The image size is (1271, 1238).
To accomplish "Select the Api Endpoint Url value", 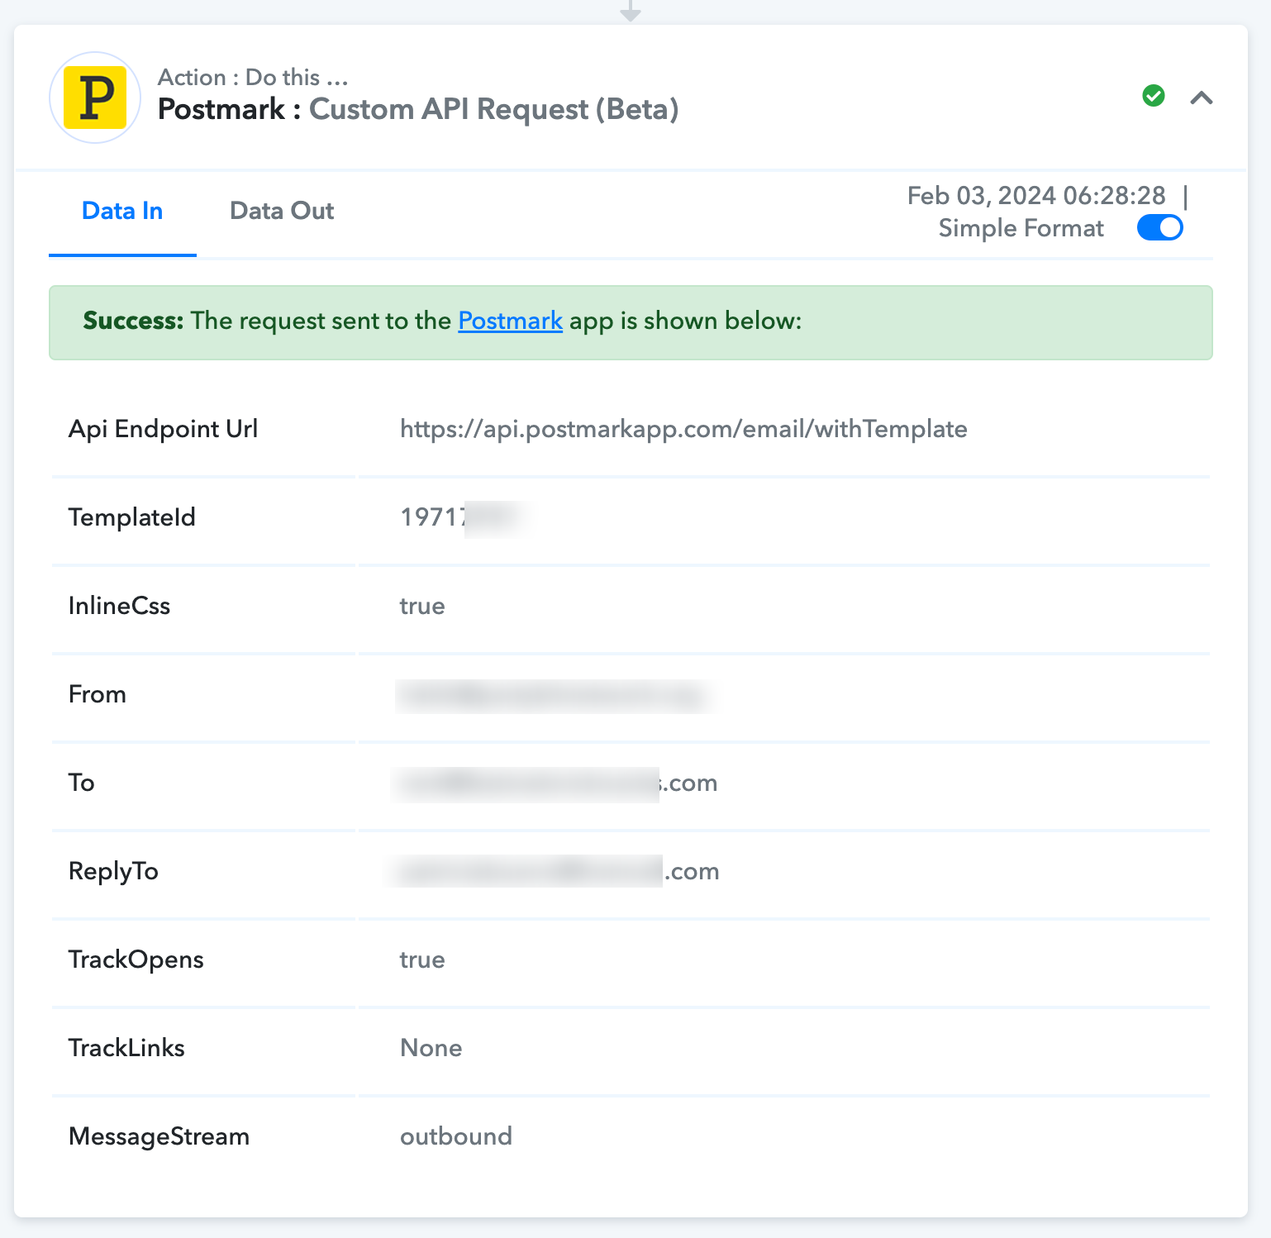I will pos(683,429).
